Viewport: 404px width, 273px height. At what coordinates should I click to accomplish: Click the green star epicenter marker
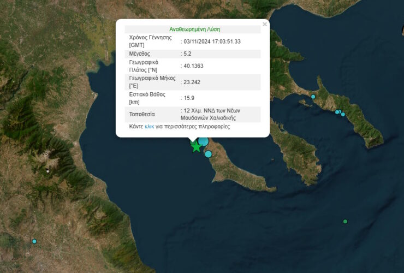tap(196, 146)
